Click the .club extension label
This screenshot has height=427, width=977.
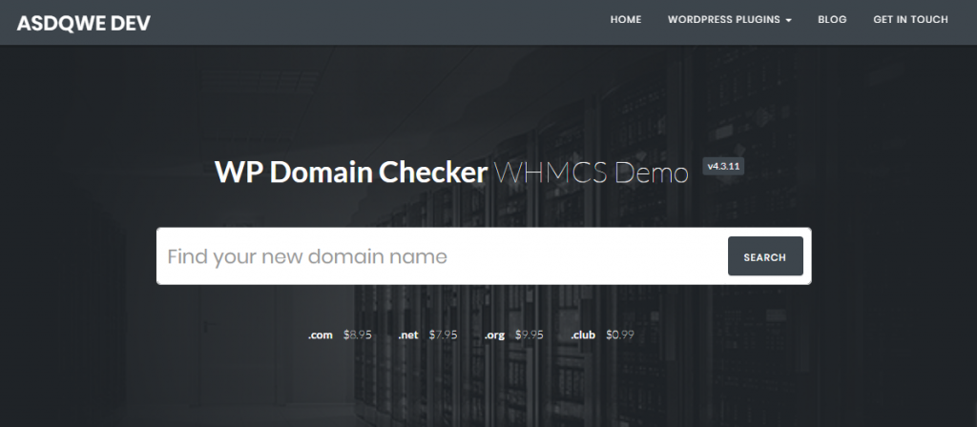(x=583, y=335)
